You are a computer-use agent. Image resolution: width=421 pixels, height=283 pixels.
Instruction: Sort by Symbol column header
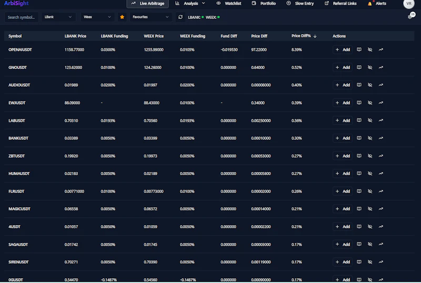tap(15, 36)
